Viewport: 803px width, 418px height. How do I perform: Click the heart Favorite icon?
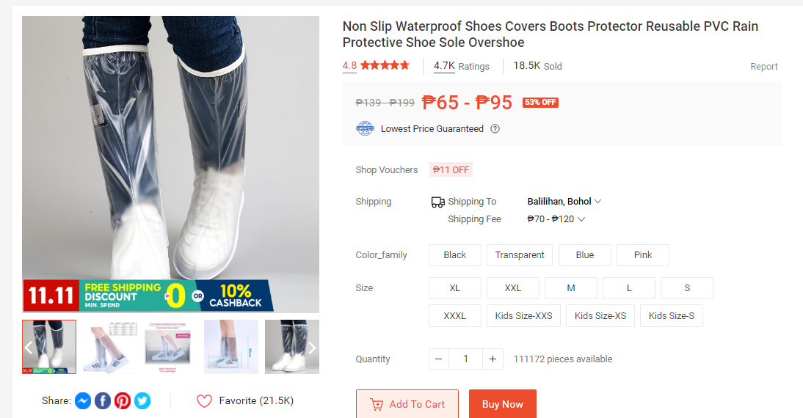pyautogui.click(x=204, y=401)
